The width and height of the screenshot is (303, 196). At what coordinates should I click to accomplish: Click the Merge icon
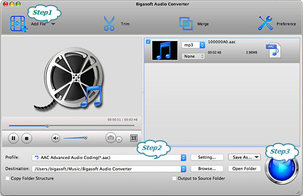186,24
